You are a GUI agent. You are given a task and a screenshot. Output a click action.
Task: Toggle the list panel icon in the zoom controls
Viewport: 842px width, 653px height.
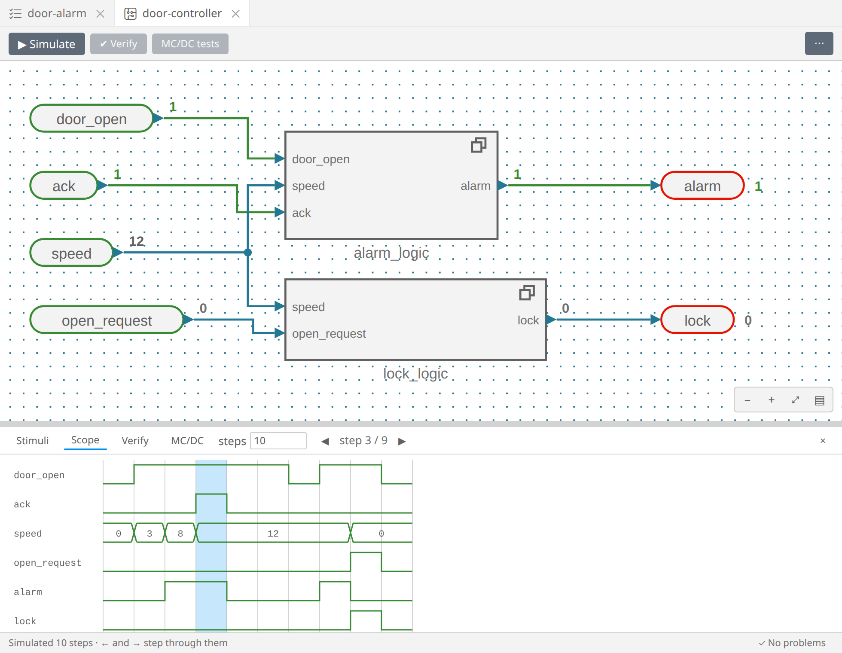click(820, 400)
